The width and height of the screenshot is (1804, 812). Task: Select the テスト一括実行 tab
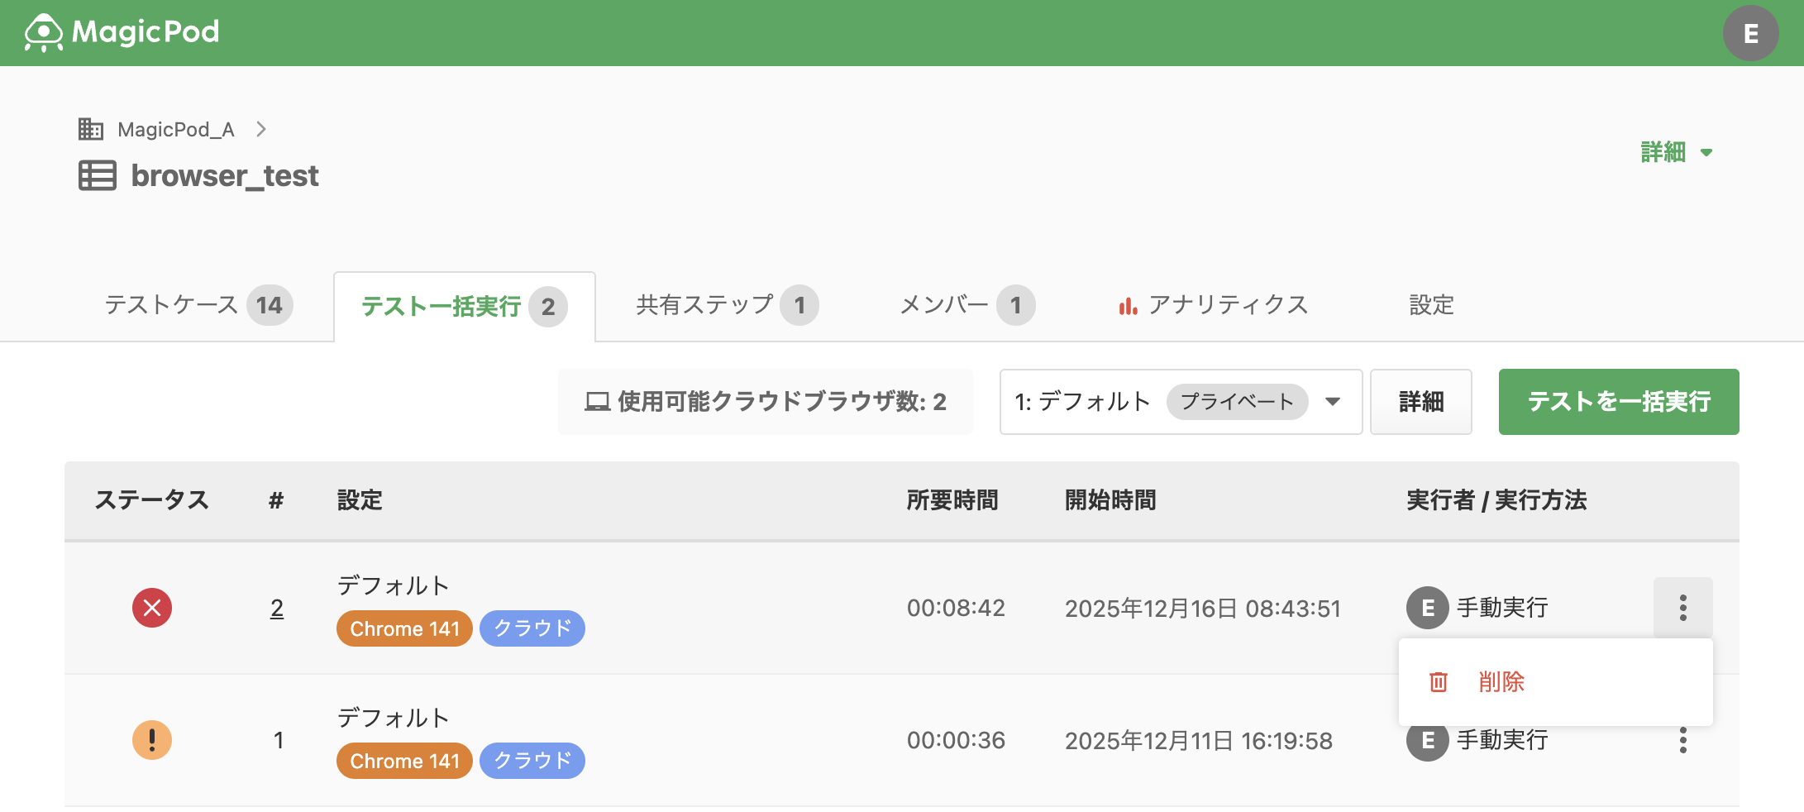tap(464, 307)
